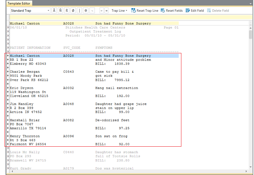Open the Trap Line dropdown menu
Image resolution: width=254 pixels, height=175 pixels.
(x=119, y=11)
